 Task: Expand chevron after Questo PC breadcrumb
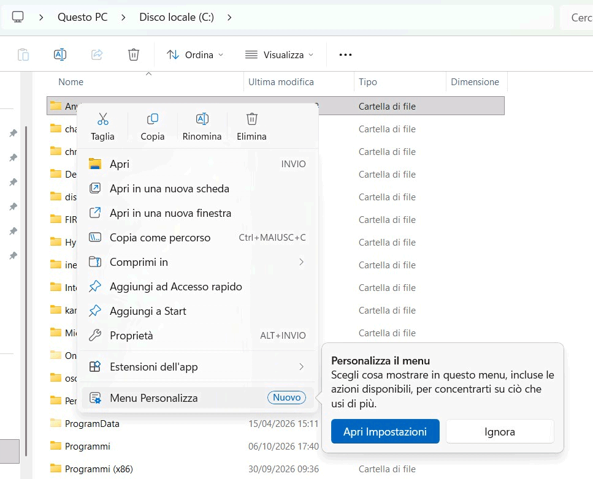pyautogui.click(x=123, y=17)
